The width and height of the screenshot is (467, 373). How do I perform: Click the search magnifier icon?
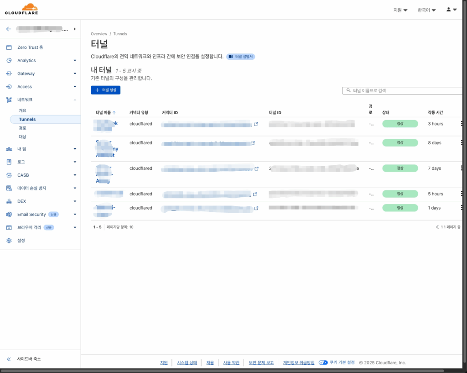pyautogui.click(x=348, y=90)
